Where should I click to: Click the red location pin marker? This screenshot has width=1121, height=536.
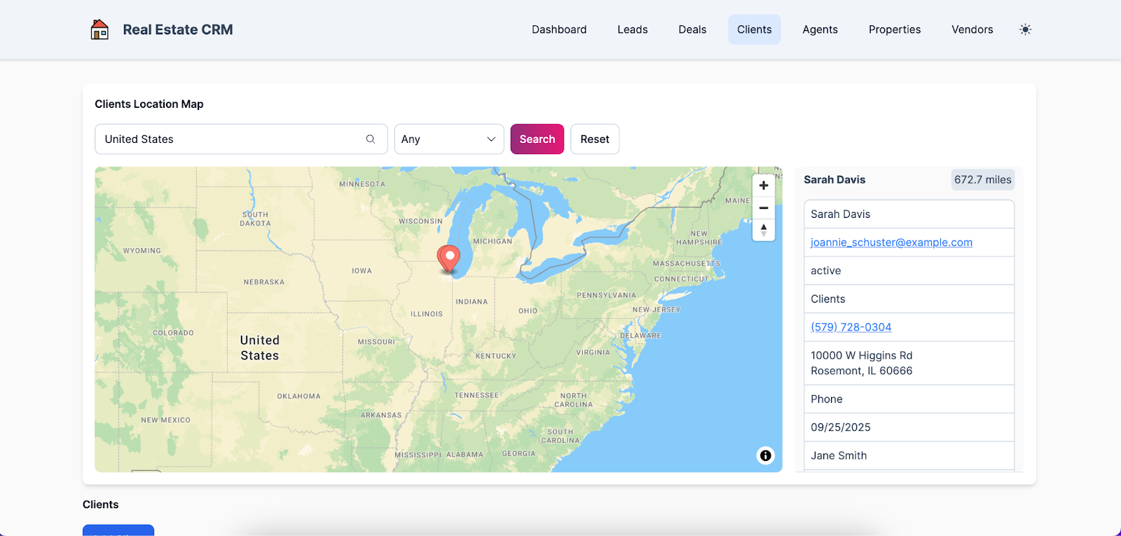pos(448,258)
